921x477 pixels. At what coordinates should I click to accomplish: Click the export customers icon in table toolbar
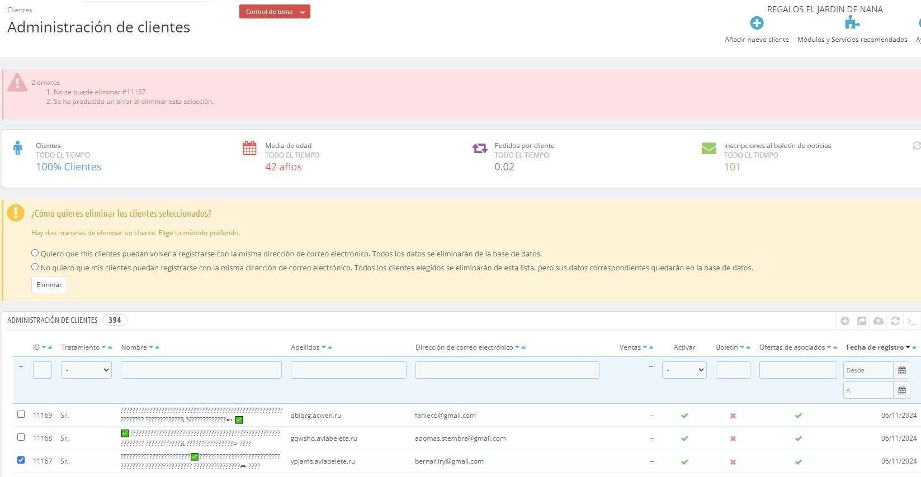[x=862, y=321]
